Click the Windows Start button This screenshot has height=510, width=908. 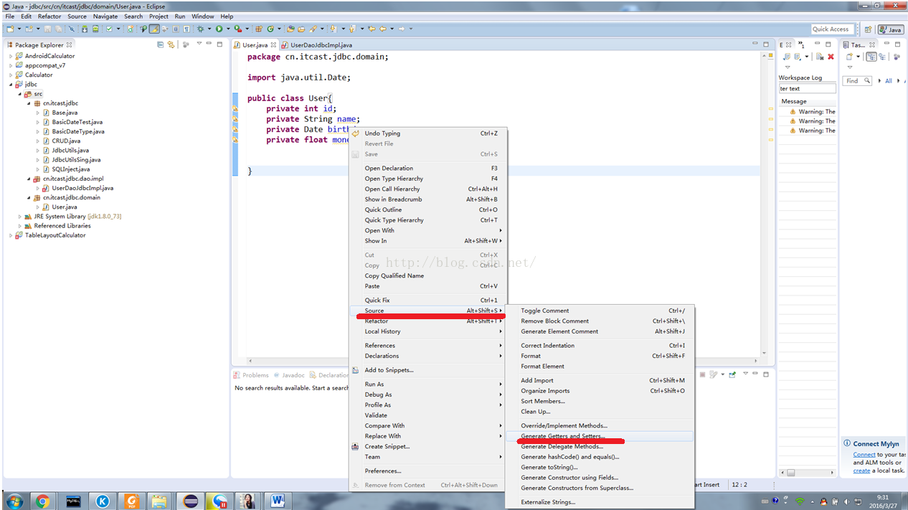click(x=14, y=500)
